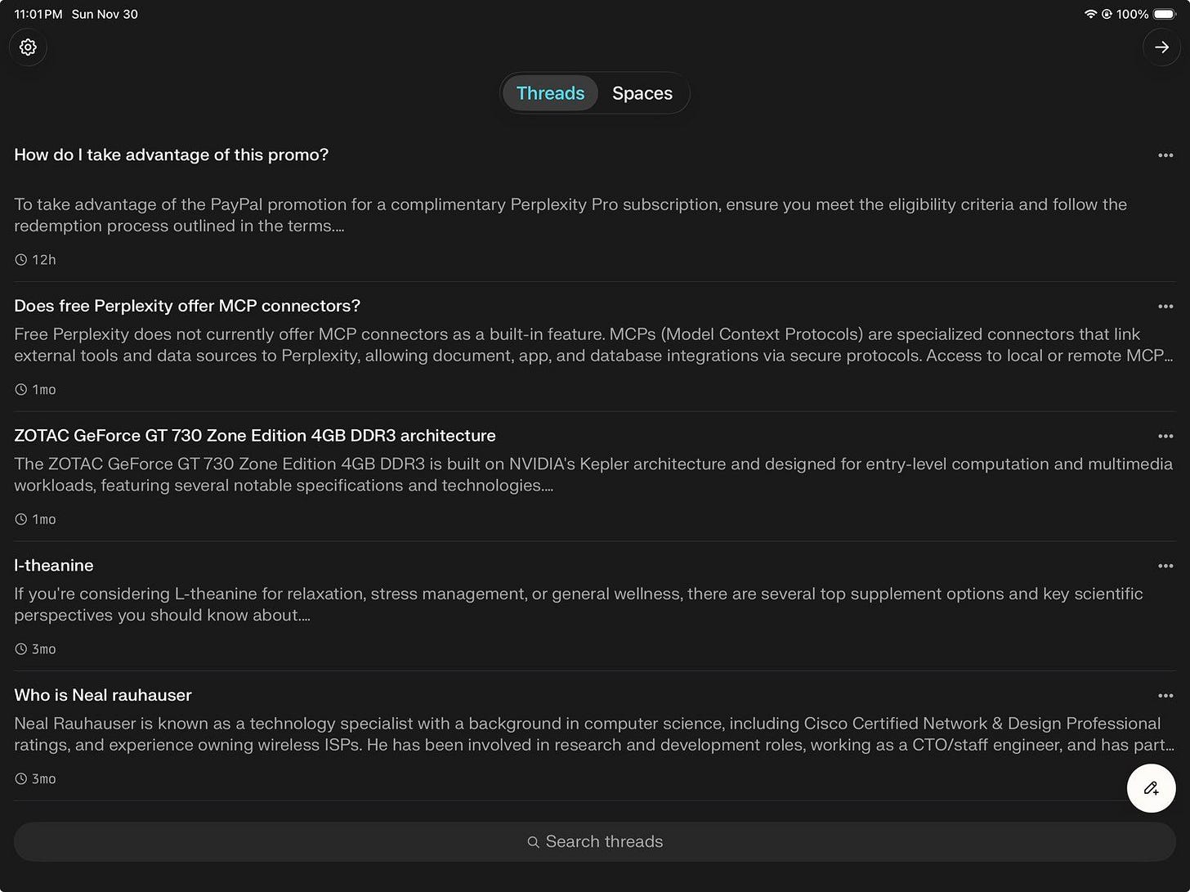The height and width of the screenshot is (892, 1190).
Task: Open options for ZOTAC GeForce thread
Action: coord(1165,437)
